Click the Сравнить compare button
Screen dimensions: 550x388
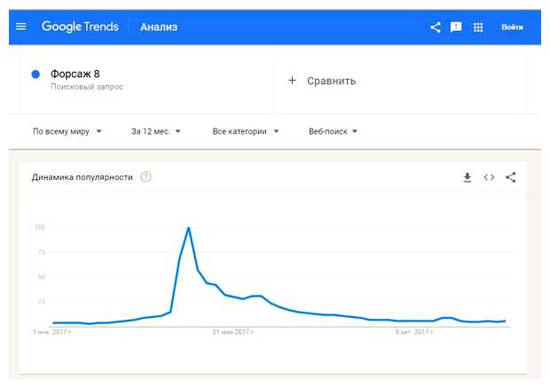click(331, 81)
